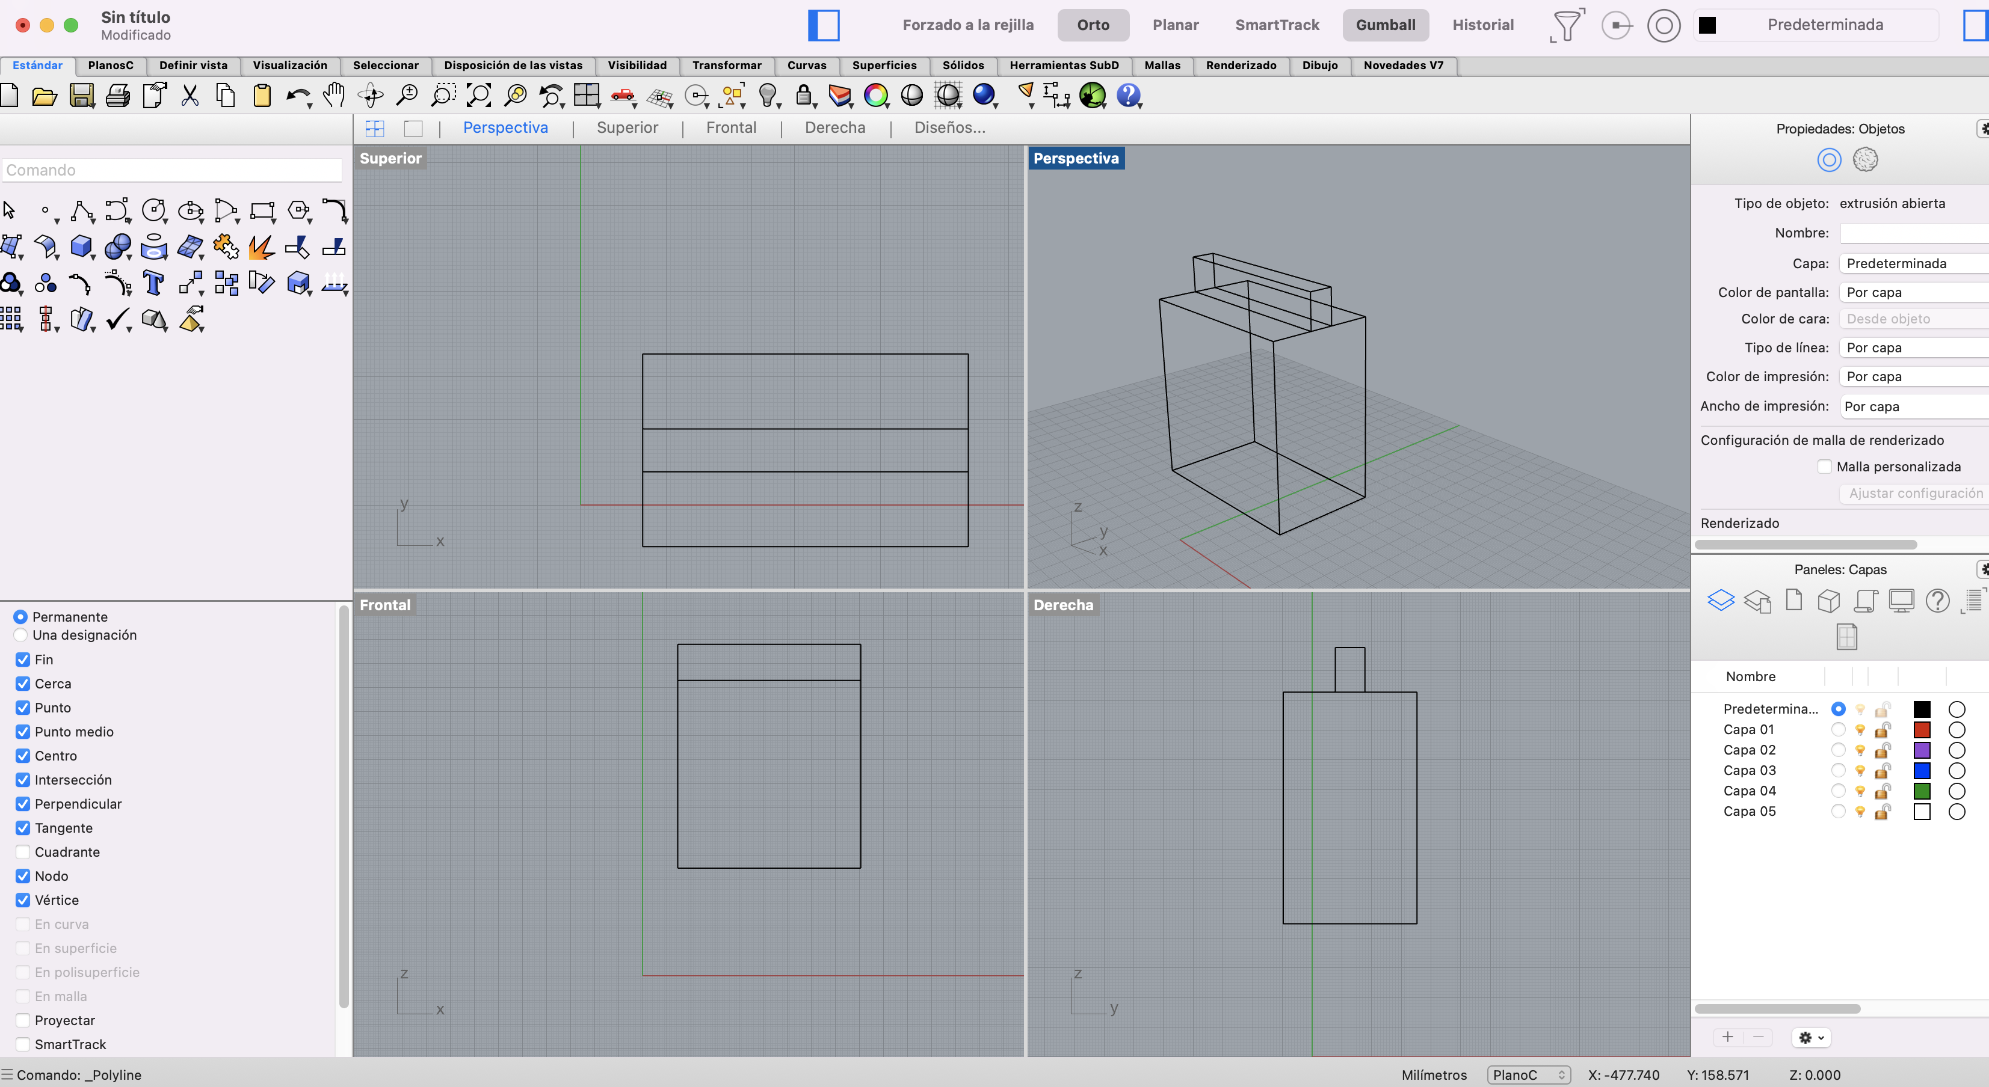Click the selection filter funnel icon

pyautogui.click(x=1567, y=25)
